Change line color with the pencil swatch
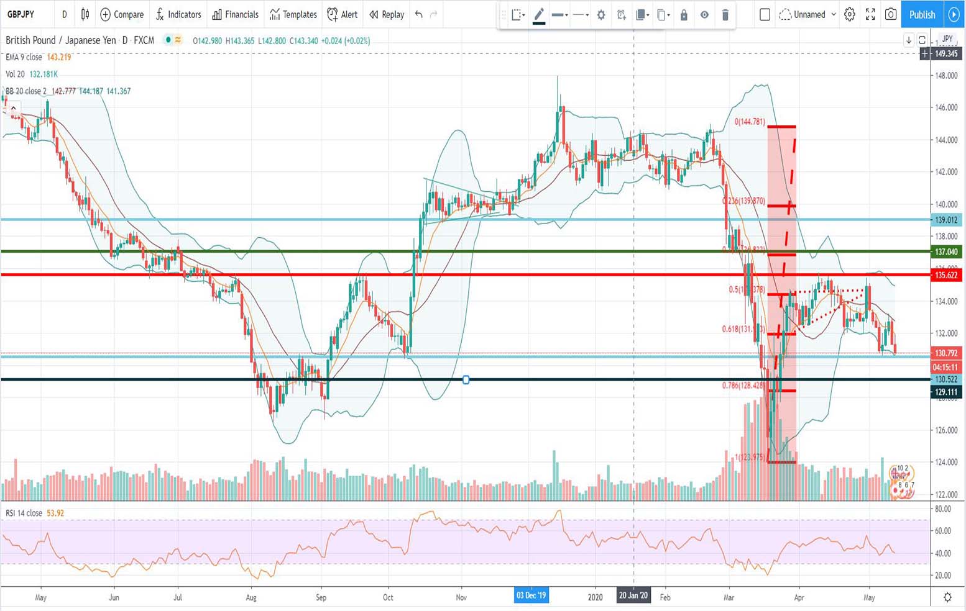This screenshot has width=966, height=611. click(x=539, y=15)
